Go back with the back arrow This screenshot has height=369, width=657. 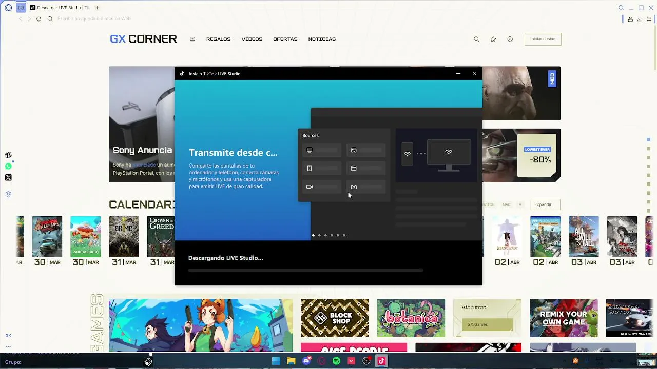coord(21,19)
